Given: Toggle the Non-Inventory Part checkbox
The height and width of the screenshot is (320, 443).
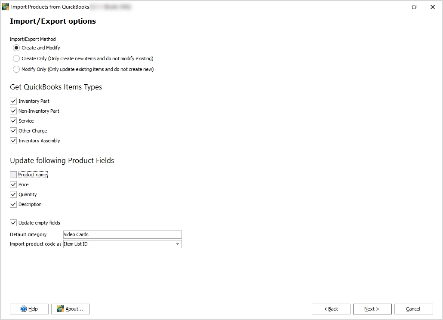Looking at the screenshot, I should click(13, 111).
